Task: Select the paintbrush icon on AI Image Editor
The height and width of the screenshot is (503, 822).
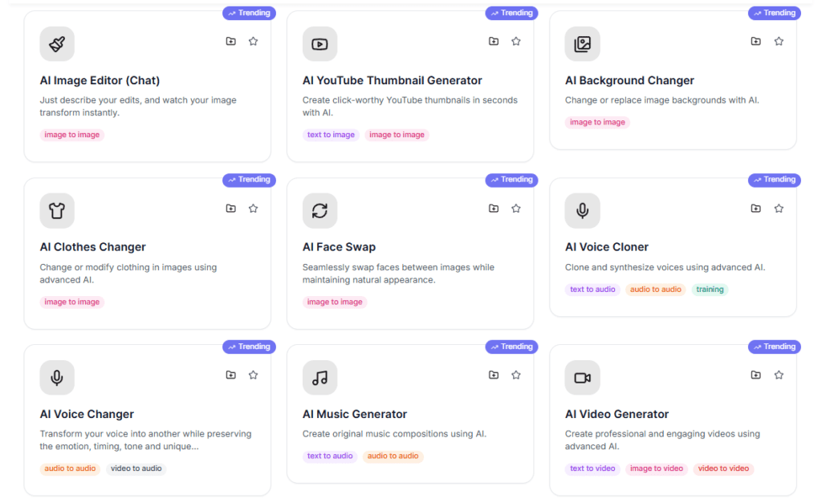Action: point(57,44)
